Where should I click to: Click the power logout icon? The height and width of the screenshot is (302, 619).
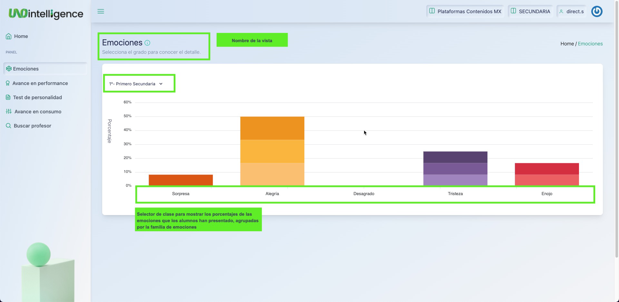[596, 12]
